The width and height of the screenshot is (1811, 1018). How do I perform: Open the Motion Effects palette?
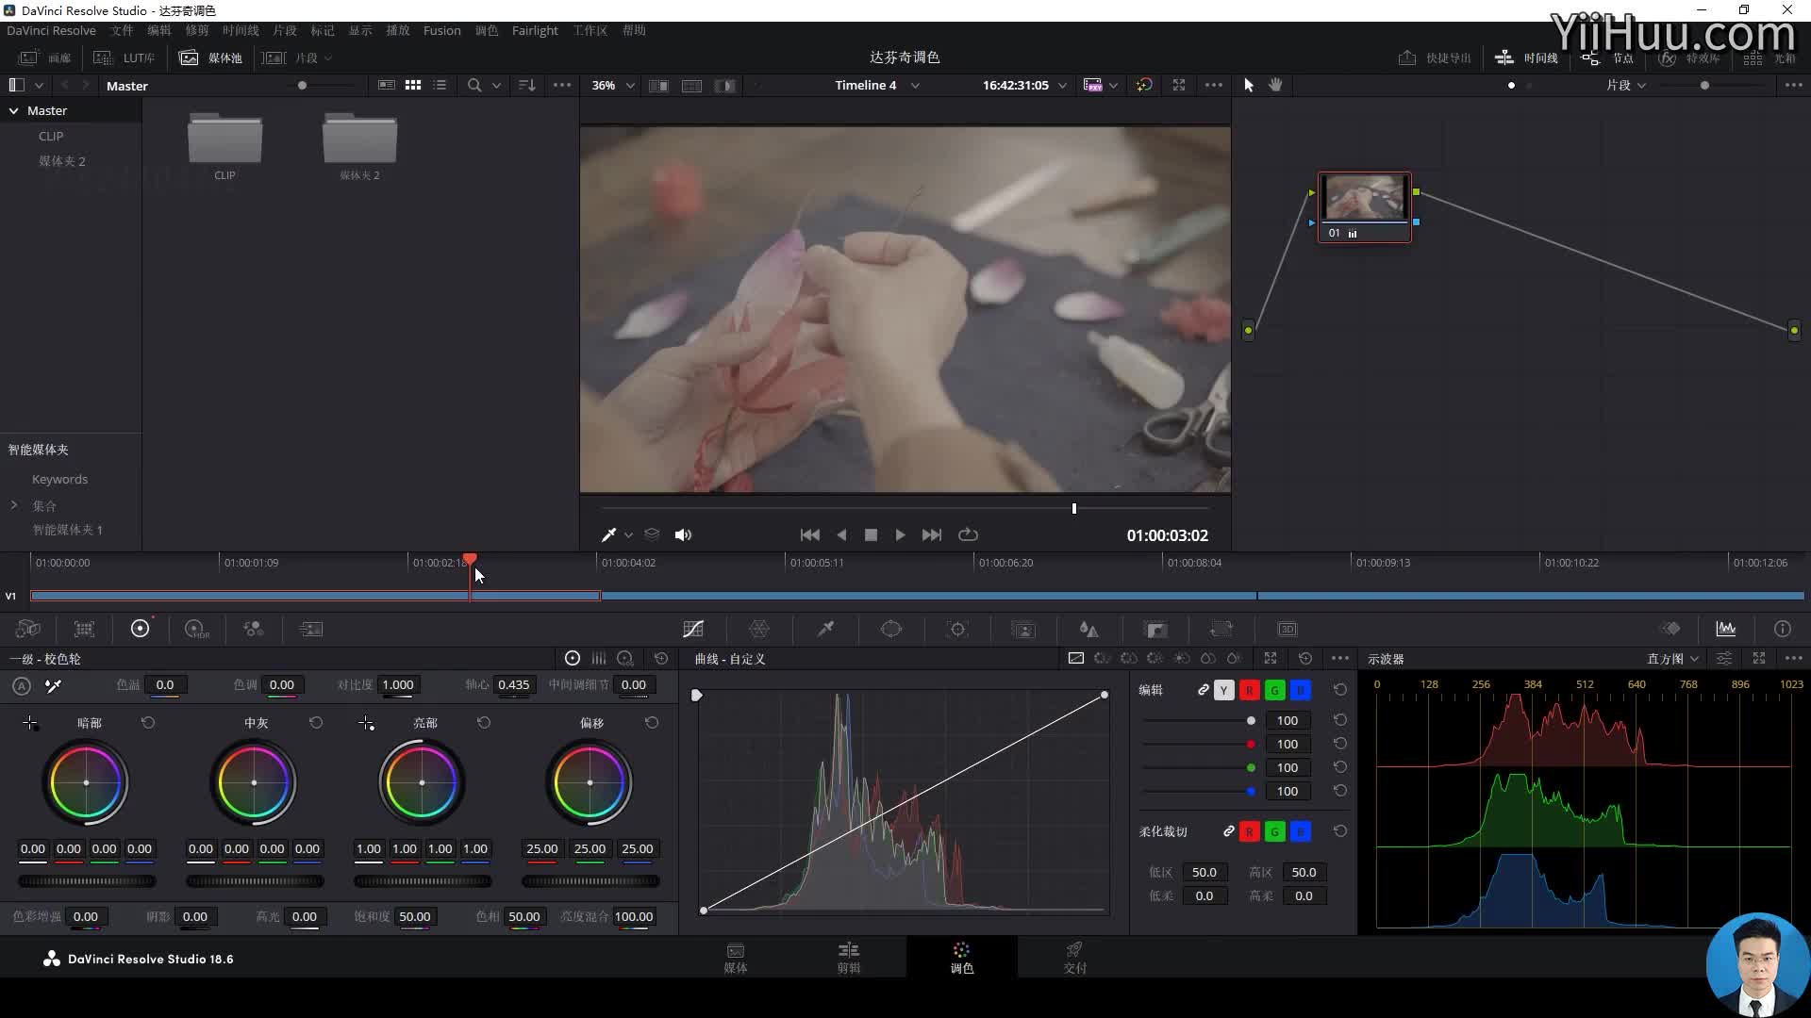click(x=310, y=629)
